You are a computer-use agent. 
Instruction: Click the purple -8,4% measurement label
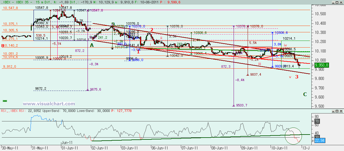point(240,80)
